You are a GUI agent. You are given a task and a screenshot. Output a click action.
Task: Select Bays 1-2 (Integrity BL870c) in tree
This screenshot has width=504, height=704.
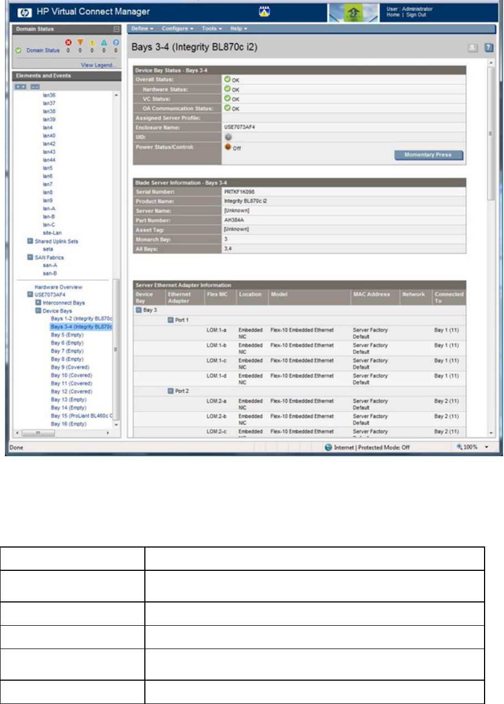coord(82,319)
